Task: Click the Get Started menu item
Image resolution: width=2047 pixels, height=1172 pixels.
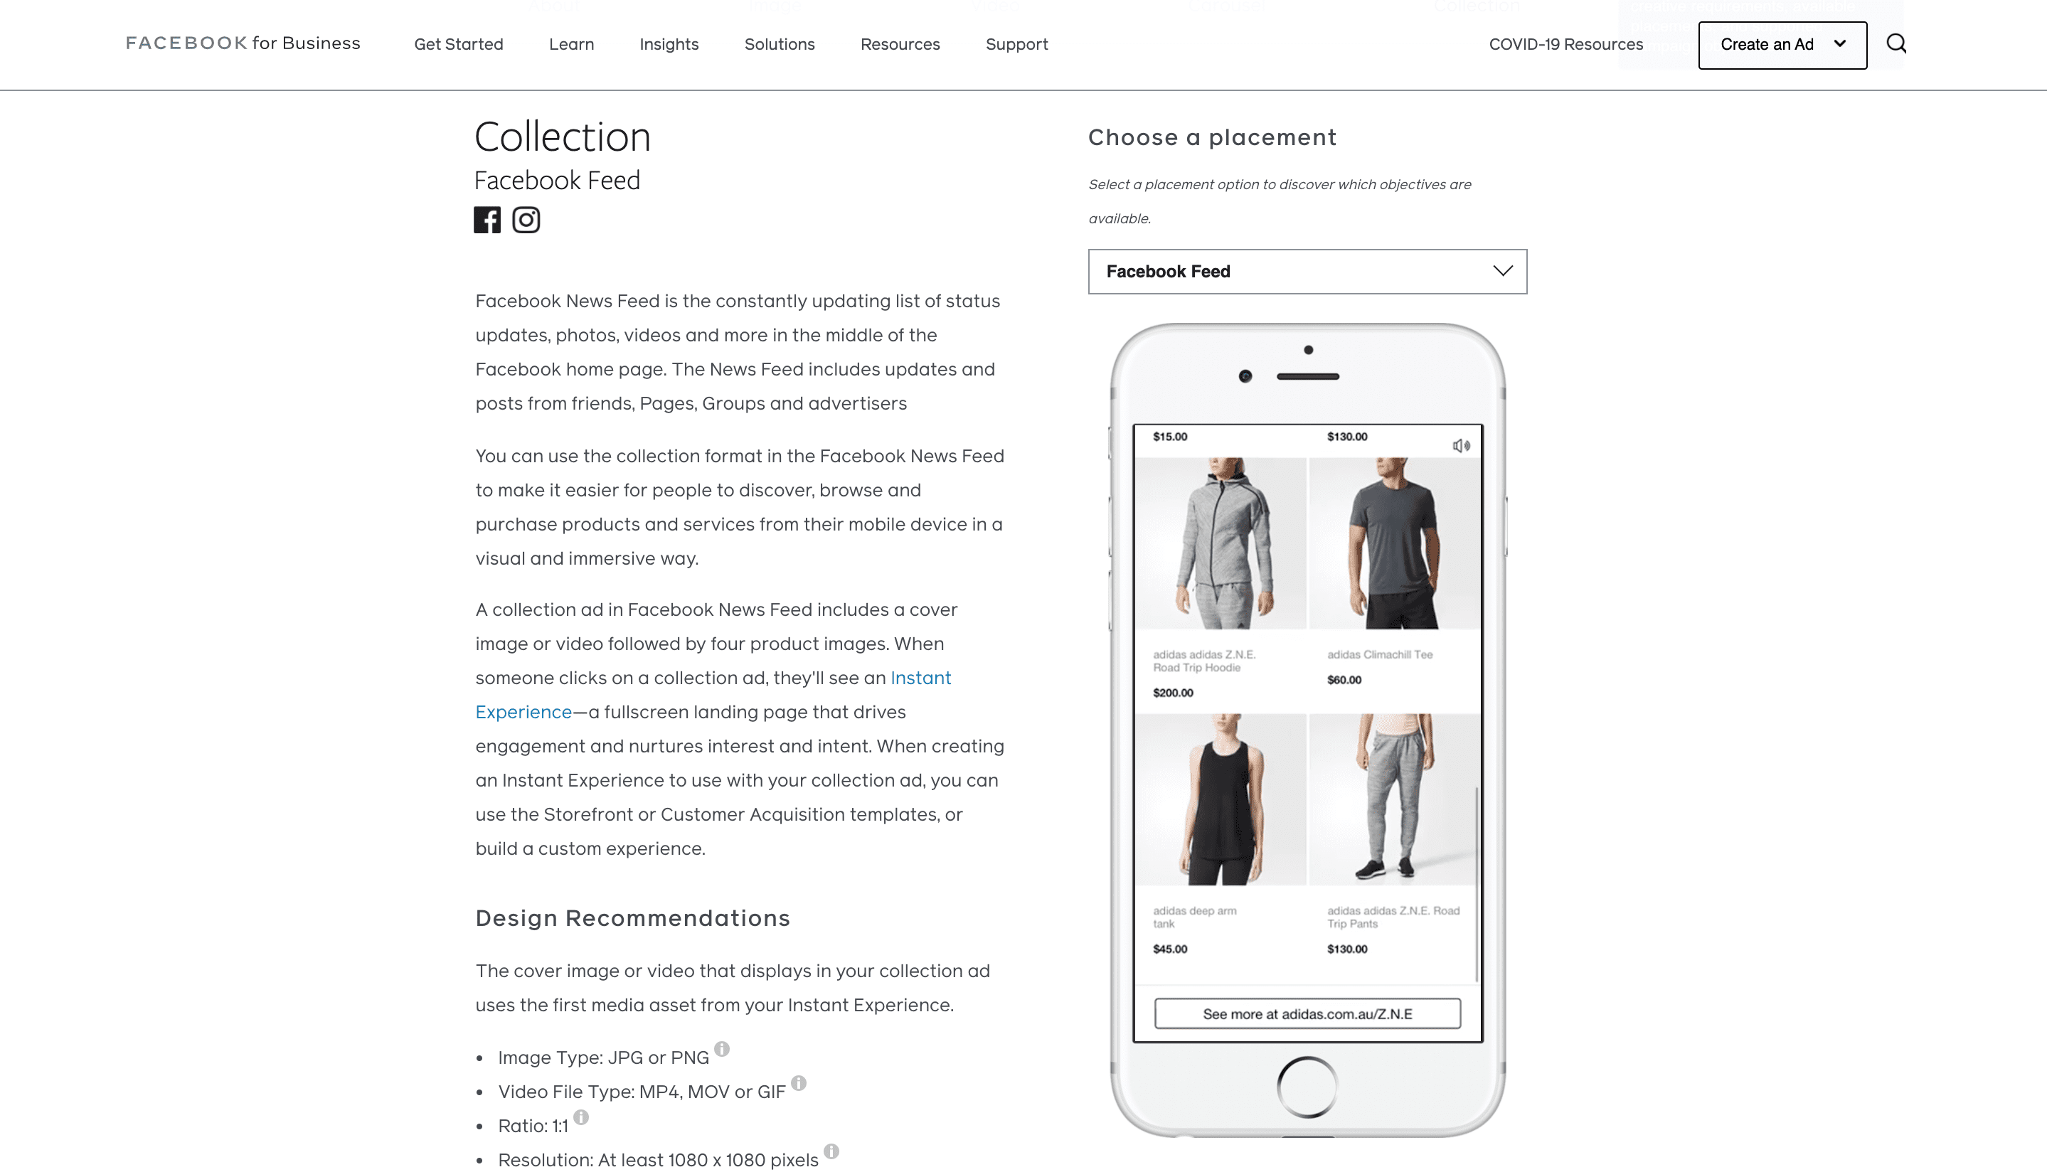Action: 458,43
